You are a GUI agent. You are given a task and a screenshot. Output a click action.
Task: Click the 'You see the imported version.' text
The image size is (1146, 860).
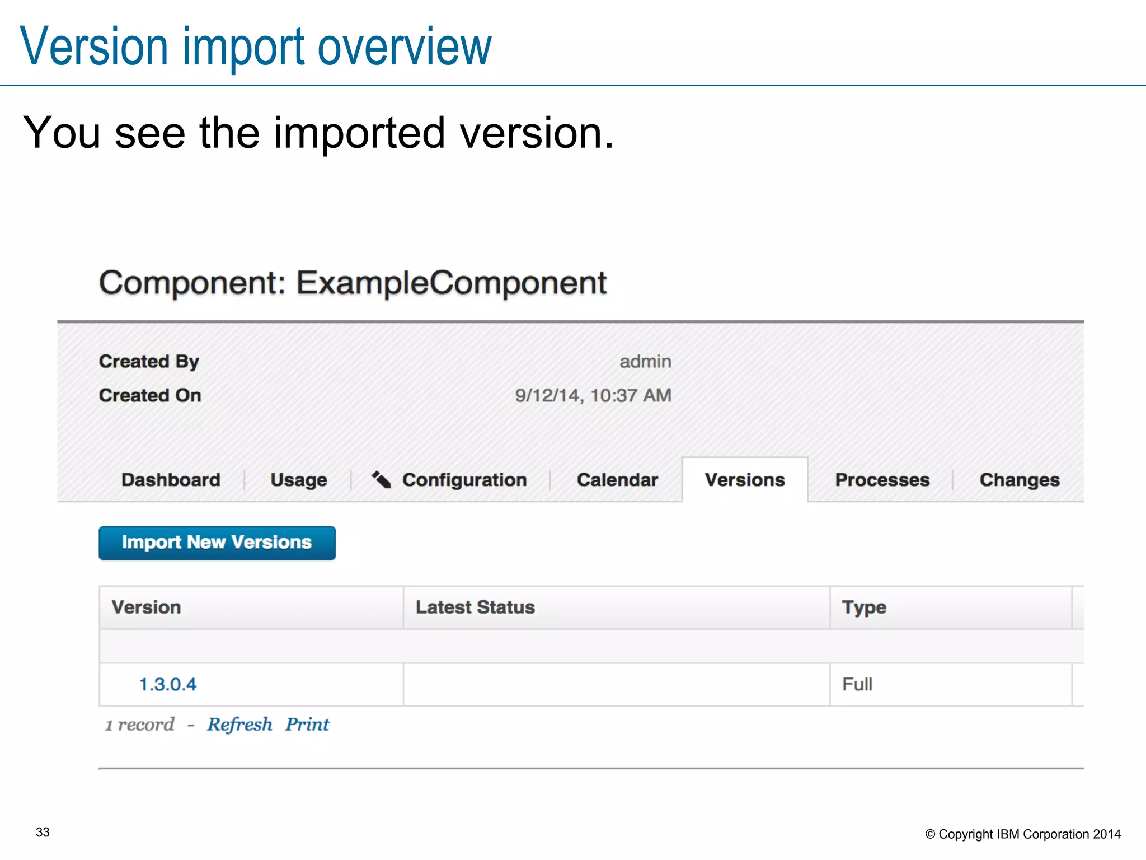[x=318, y=133]
